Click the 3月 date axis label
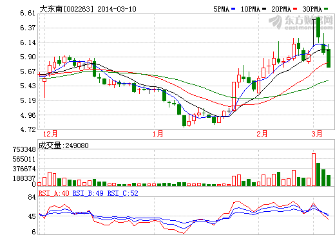Screen dimensions: 335x235 point(317,134)
